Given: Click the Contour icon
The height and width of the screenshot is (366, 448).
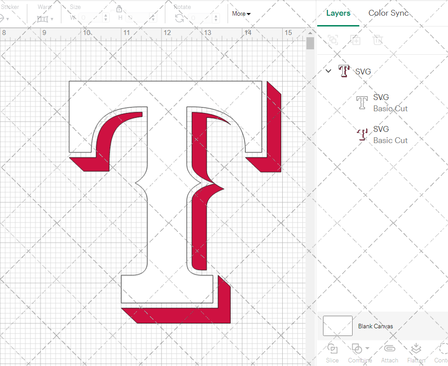Looking at the screenshot, I should tap(443, 349).
